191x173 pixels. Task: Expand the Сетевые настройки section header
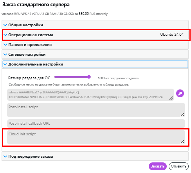click(x=95, y=55)
